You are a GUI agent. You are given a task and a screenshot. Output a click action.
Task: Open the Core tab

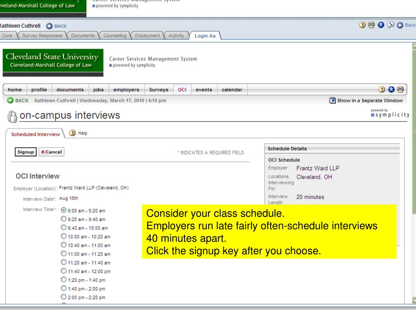pos(7,36)
